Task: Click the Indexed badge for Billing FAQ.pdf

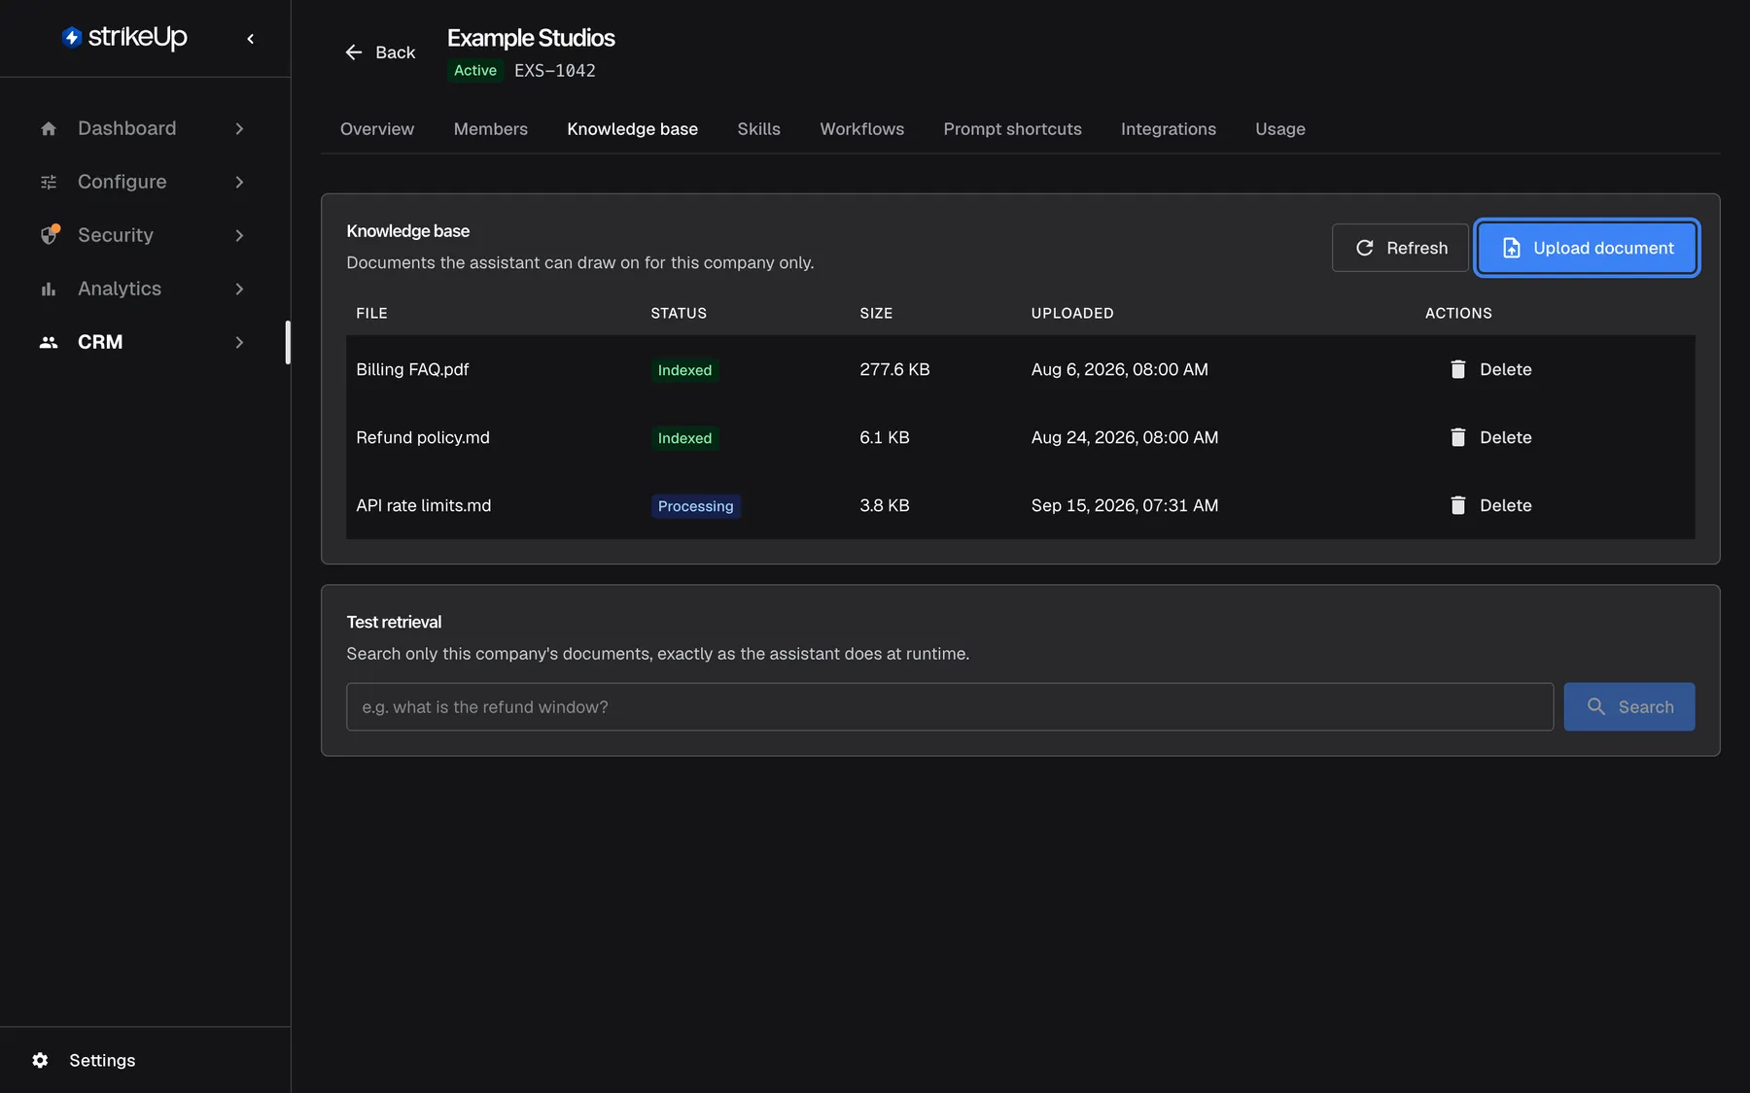Action: click(685, 370)
